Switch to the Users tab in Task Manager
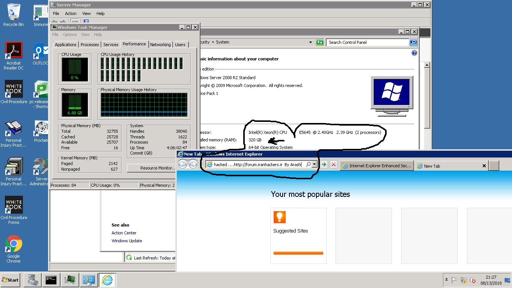Image resolution: width=512 pixels, height=288 pixels. 180,45
